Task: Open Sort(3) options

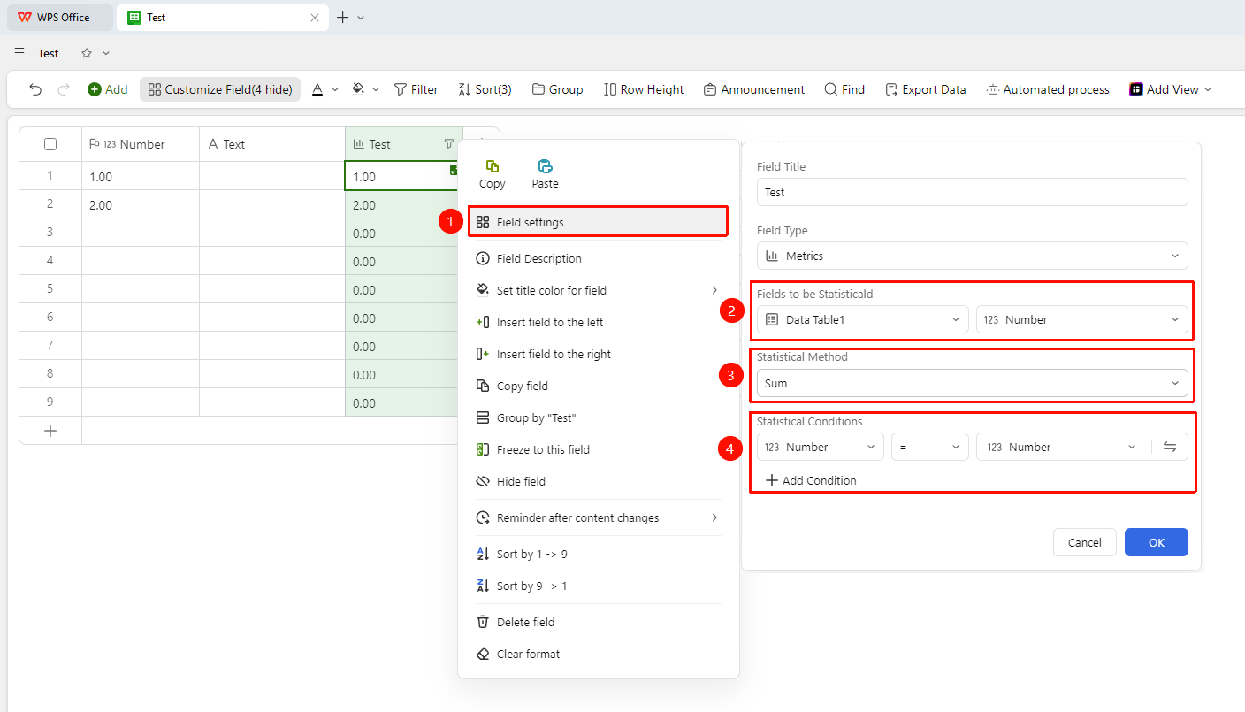Action: tap(485, 89)
